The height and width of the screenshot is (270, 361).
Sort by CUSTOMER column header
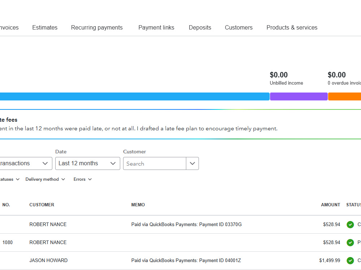(42, 205)
